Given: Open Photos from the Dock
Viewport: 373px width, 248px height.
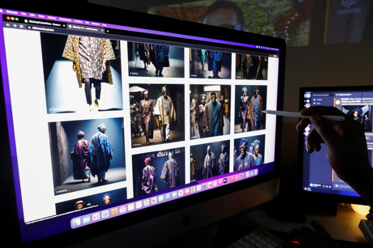Looking at the screenshot, I should click(154, 200).
